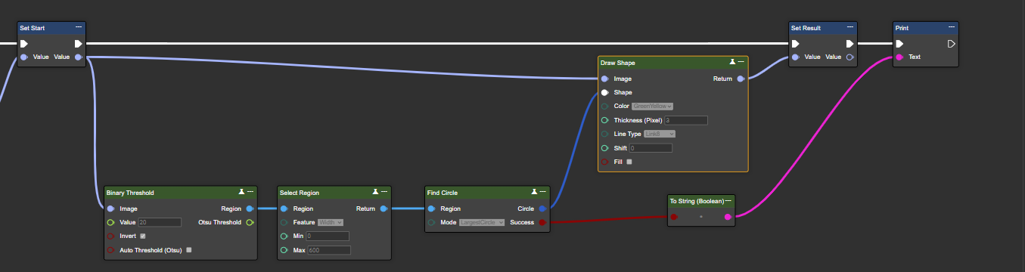
Task: Open the Draw Shape node's menu dots
Action: pos(741,62)
